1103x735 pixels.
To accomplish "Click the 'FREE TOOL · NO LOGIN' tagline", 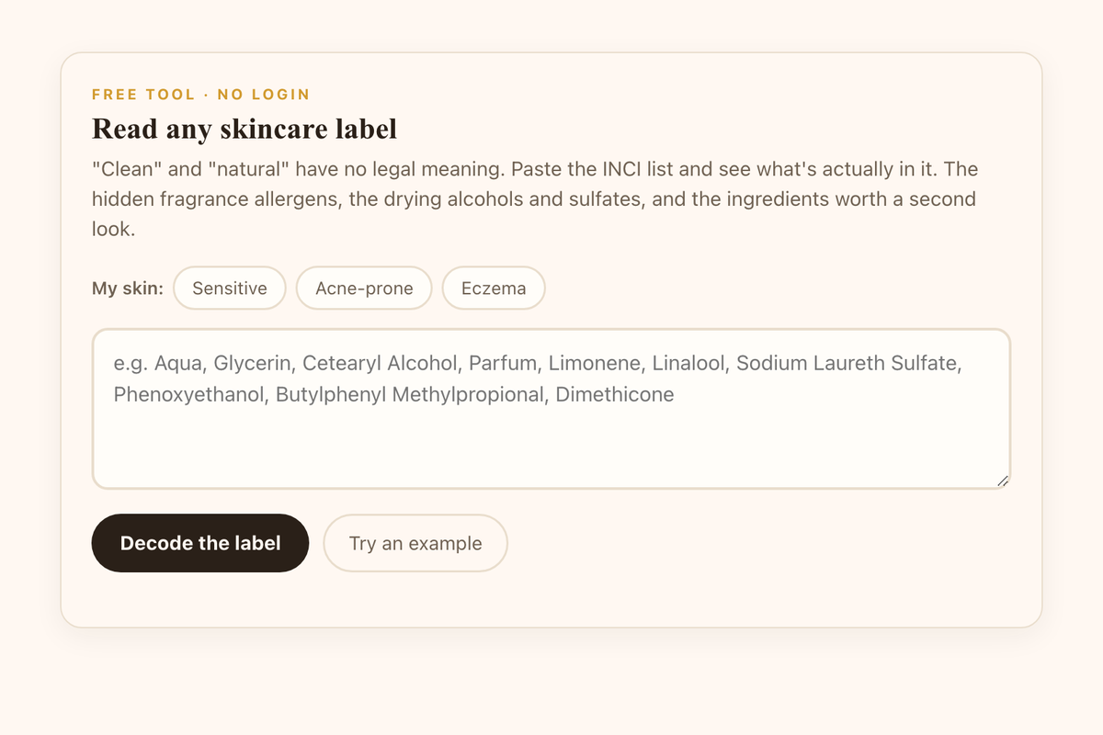I will pyautogui.click(x=201, y=95).
